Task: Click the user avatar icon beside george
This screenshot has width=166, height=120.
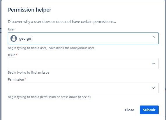Action: pos(14,39)
